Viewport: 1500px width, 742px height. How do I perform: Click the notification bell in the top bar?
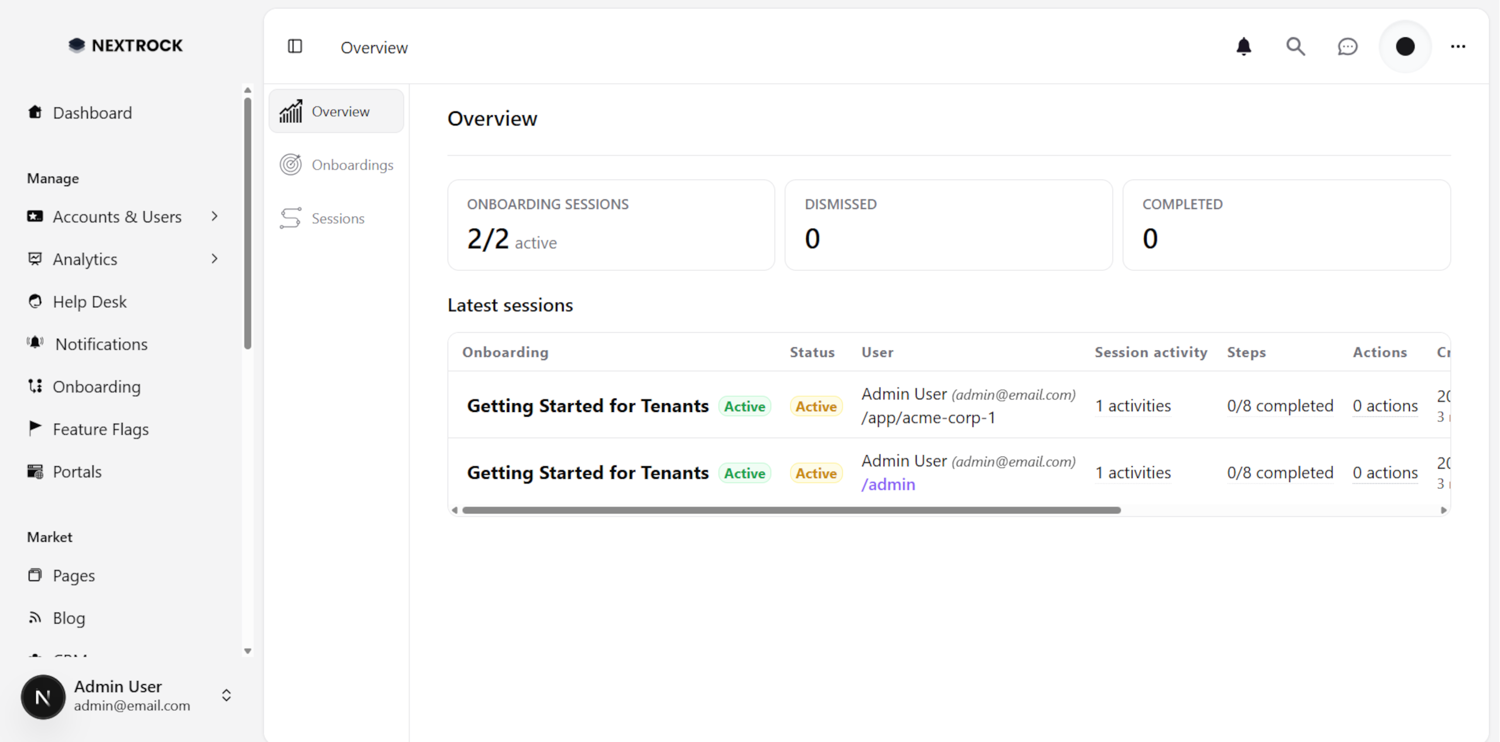(x=1244, y=46)
